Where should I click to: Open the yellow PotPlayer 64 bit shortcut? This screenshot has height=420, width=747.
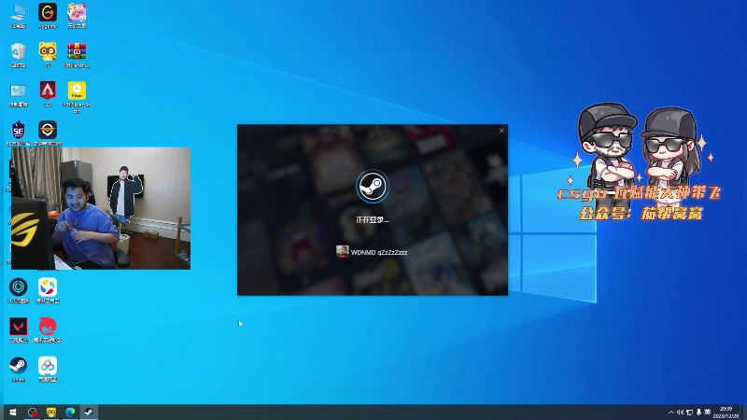pyautogui.click(x=77, y=97)
